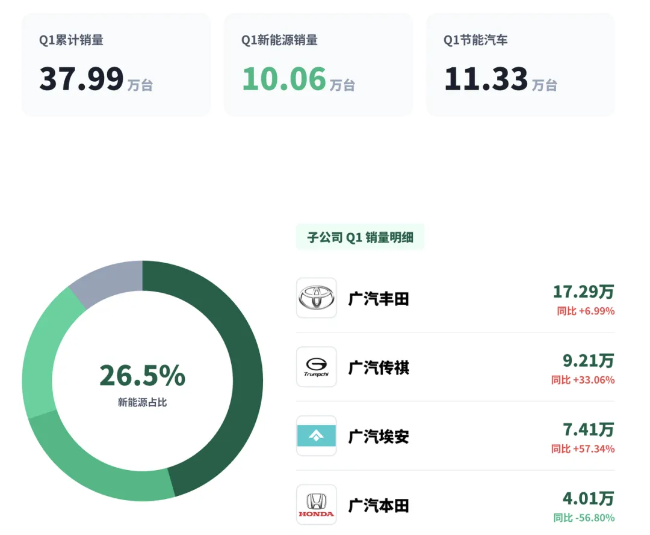650x535 pixels.
Task: Select the 广汽埃安 Aion teal logo icon
Action: [316, 436]
